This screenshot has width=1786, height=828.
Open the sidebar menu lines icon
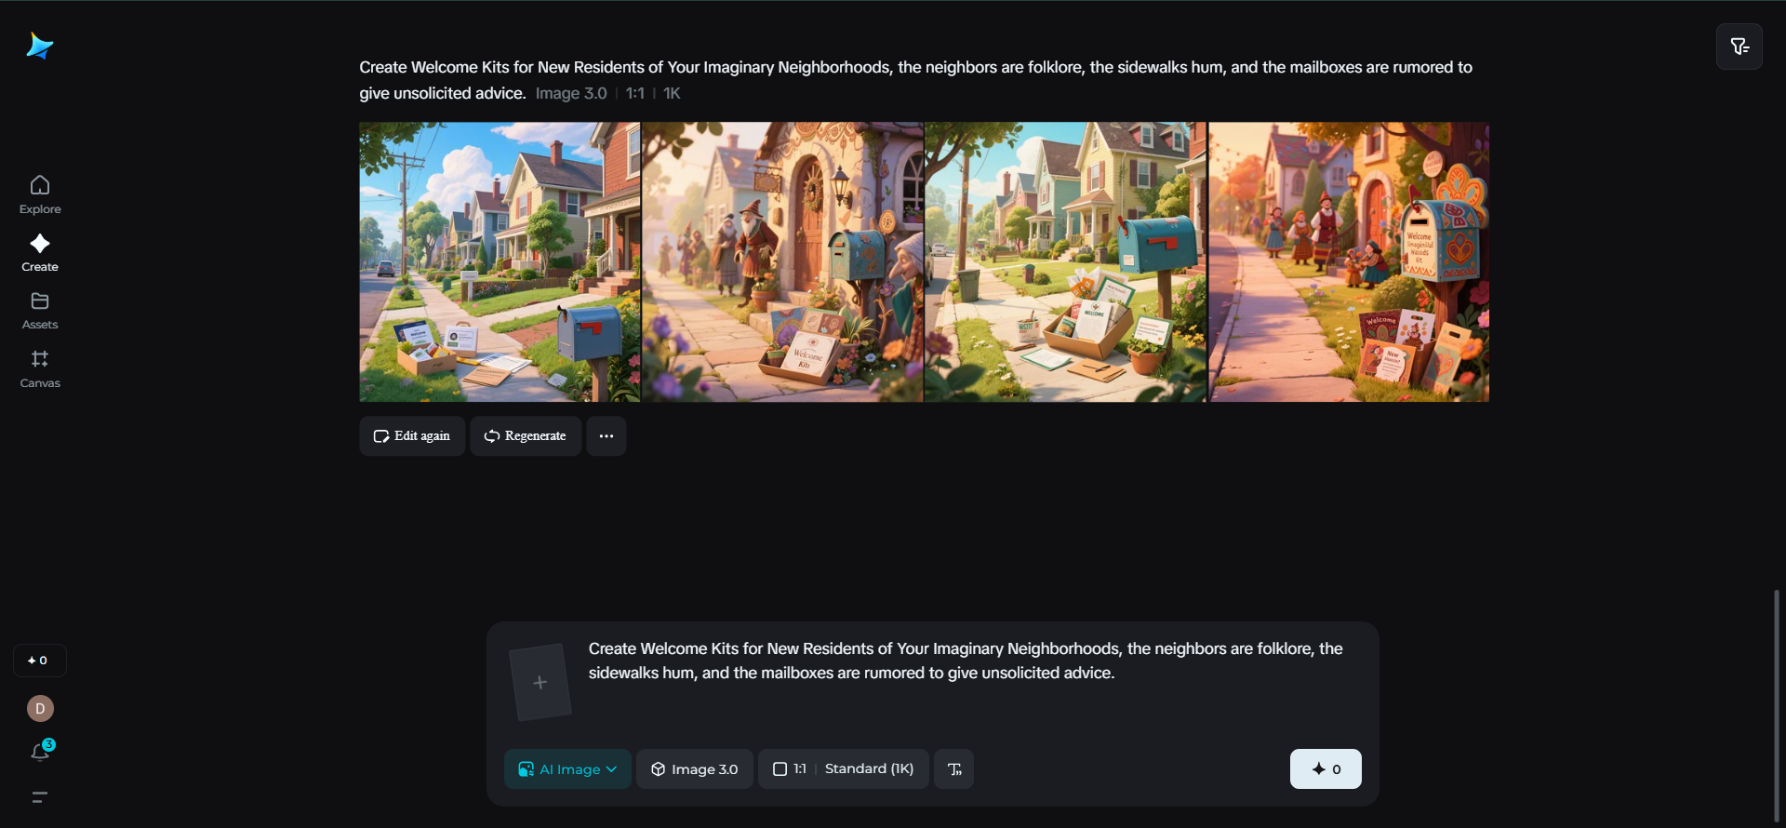(40, 797)
